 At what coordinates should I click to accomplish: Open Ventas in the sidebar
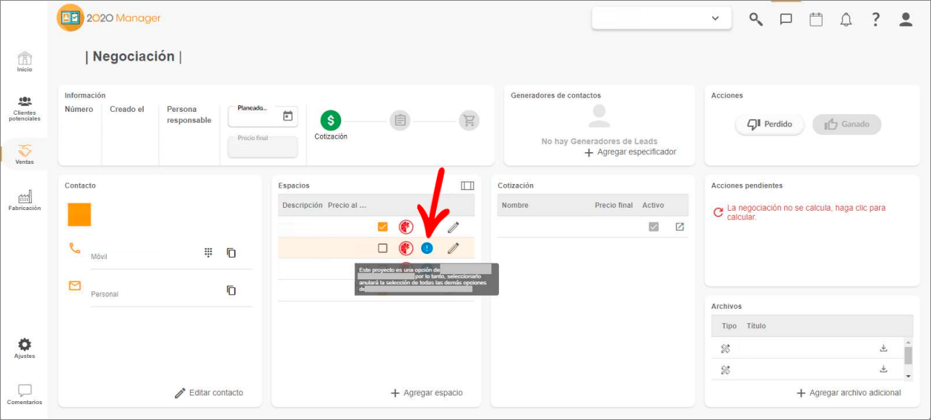[25, 154]
